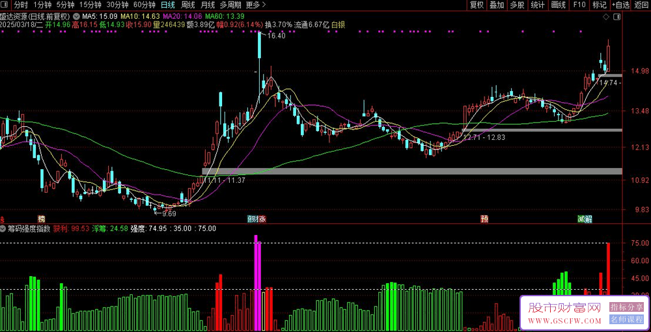The image size is (651, 332).
Task: Click the 幅0.92(6.14%) change value
Action: 240,25
